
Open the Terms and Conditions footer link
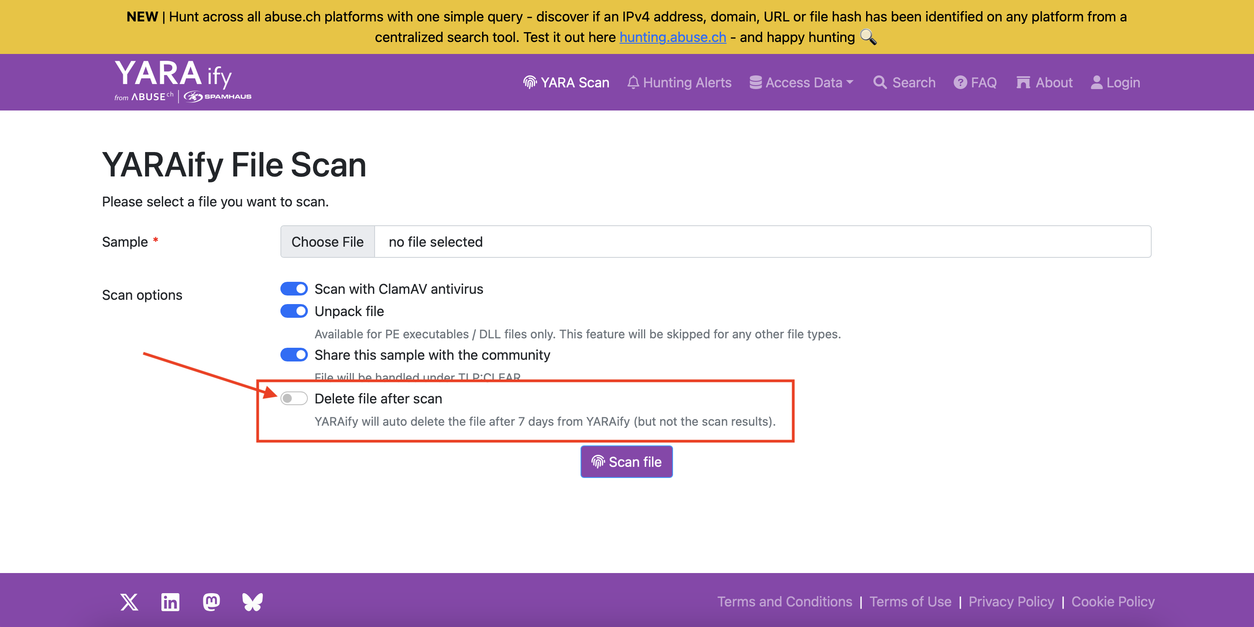[785, 602]
